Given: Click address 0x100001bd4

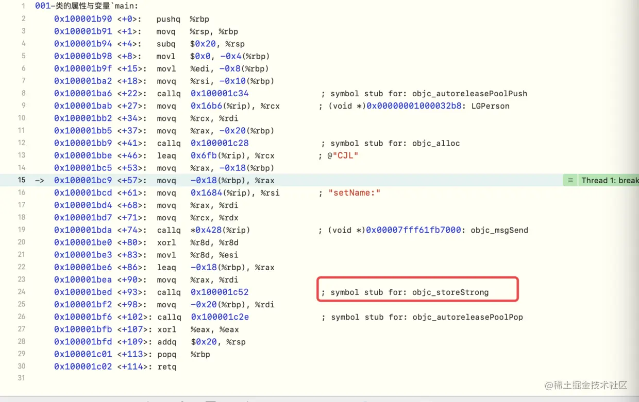Looking at the screenshot, I should point(83,205).
